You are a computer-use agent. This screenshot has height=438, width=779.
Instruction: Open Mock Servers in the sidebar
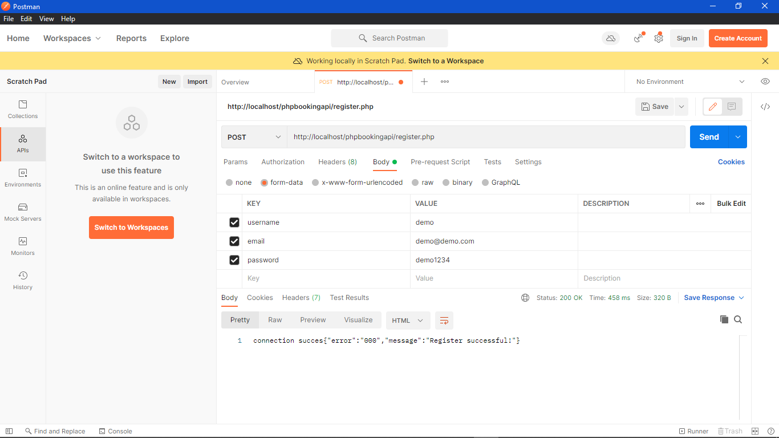[x=23, y=212]
